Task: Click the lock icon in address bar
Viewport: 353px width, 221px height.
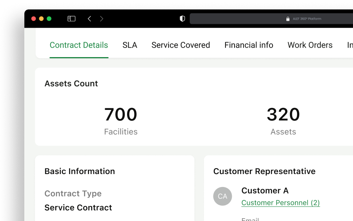Action: tap(288, 19)
